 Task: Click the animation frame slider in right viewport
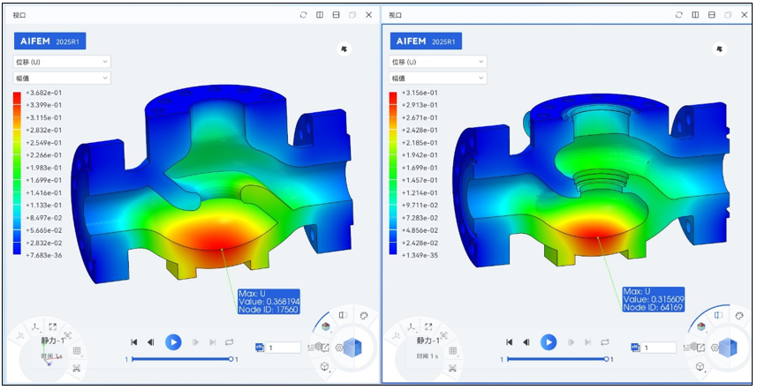556,359
